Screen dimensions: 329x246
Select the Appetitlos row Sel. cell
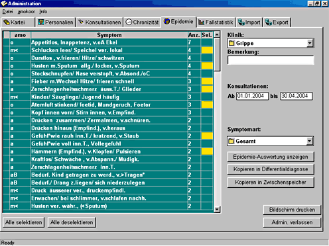(207, 42)
